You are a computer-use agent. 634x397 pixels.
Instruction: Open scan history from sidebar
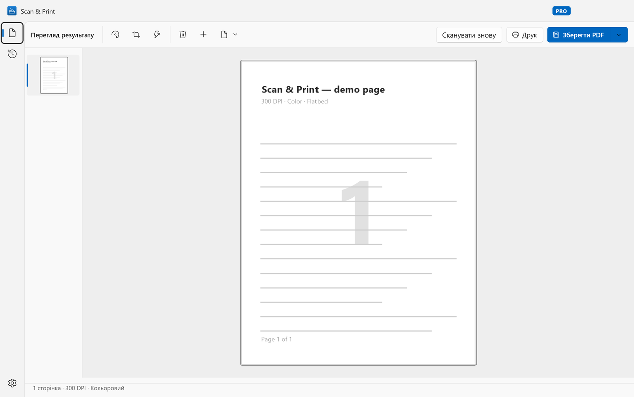(12, 54)
